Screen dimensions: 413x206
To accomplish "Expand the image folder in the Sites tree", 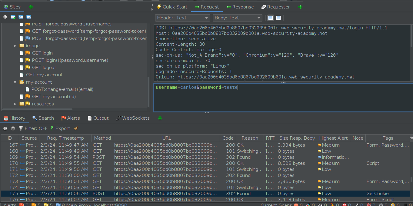I will click(x=15, y=46).
